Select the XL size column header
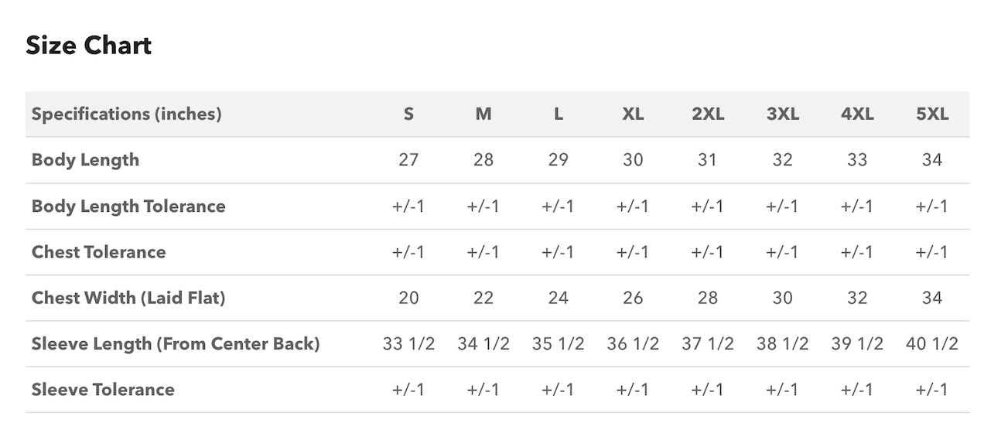This screenshot has height=430, width=984. click(633, 114)
